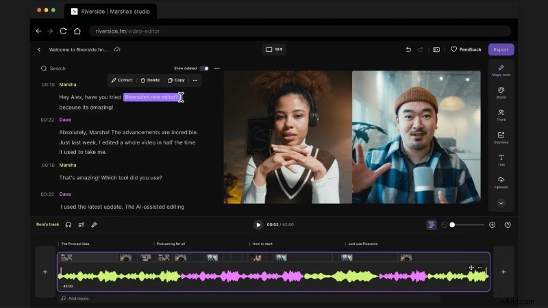The height and width of the screenshot is (308, 548).
Task: Open transcript more options menu
Action: 217,68
